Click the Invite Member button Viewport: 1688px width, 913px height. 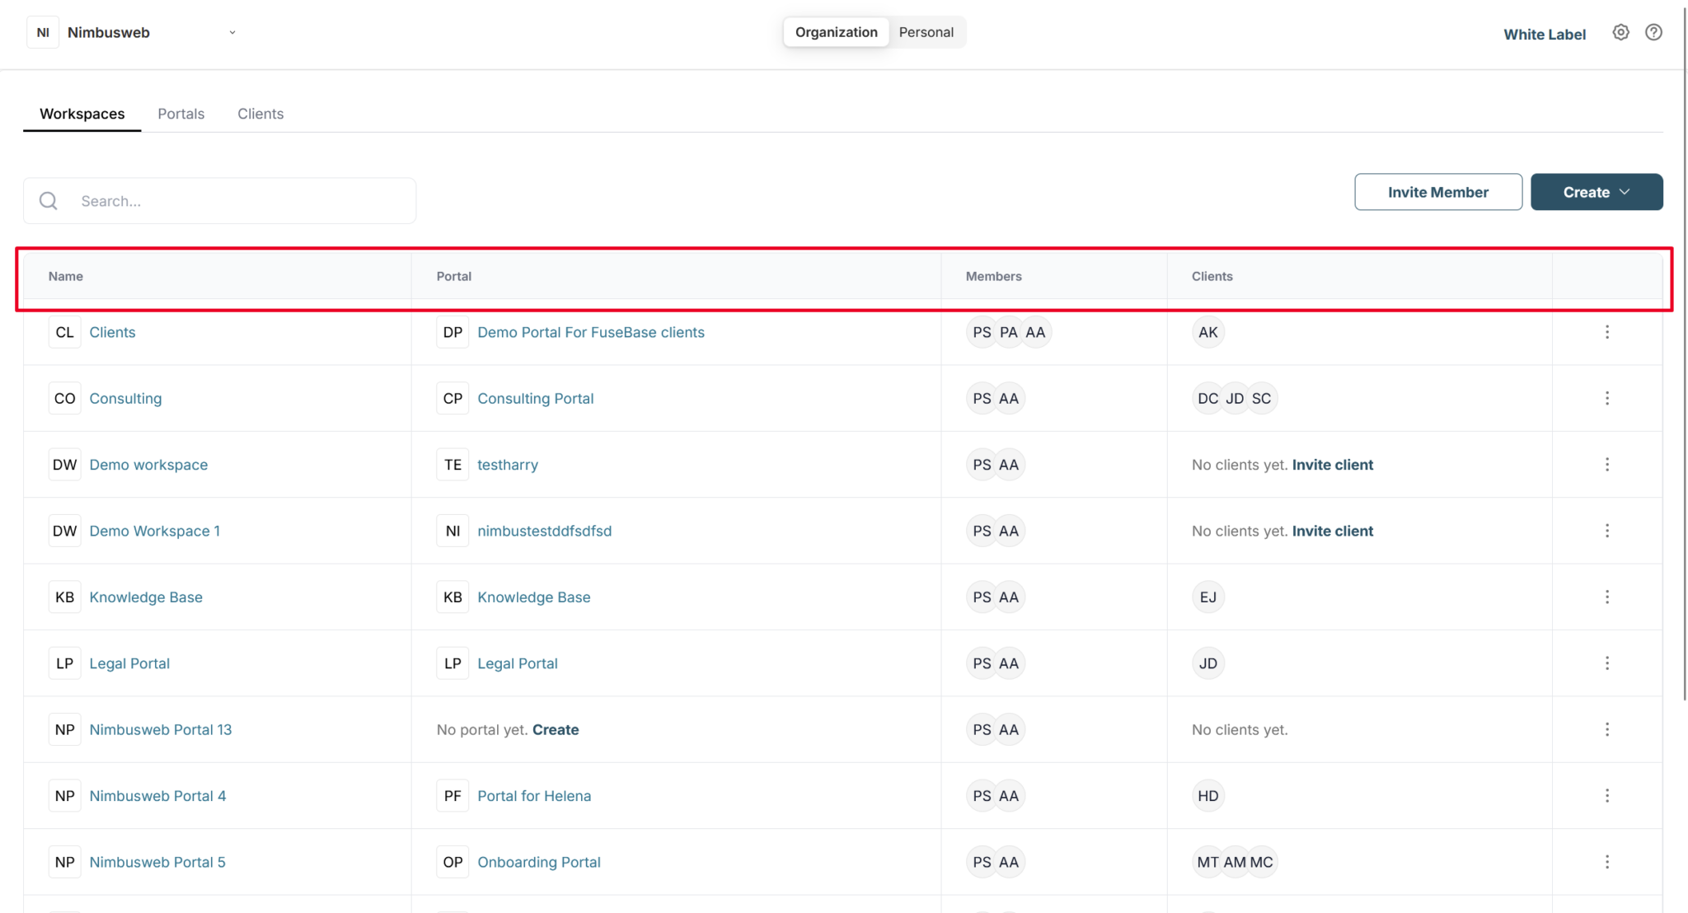(x=1437, y=192)
